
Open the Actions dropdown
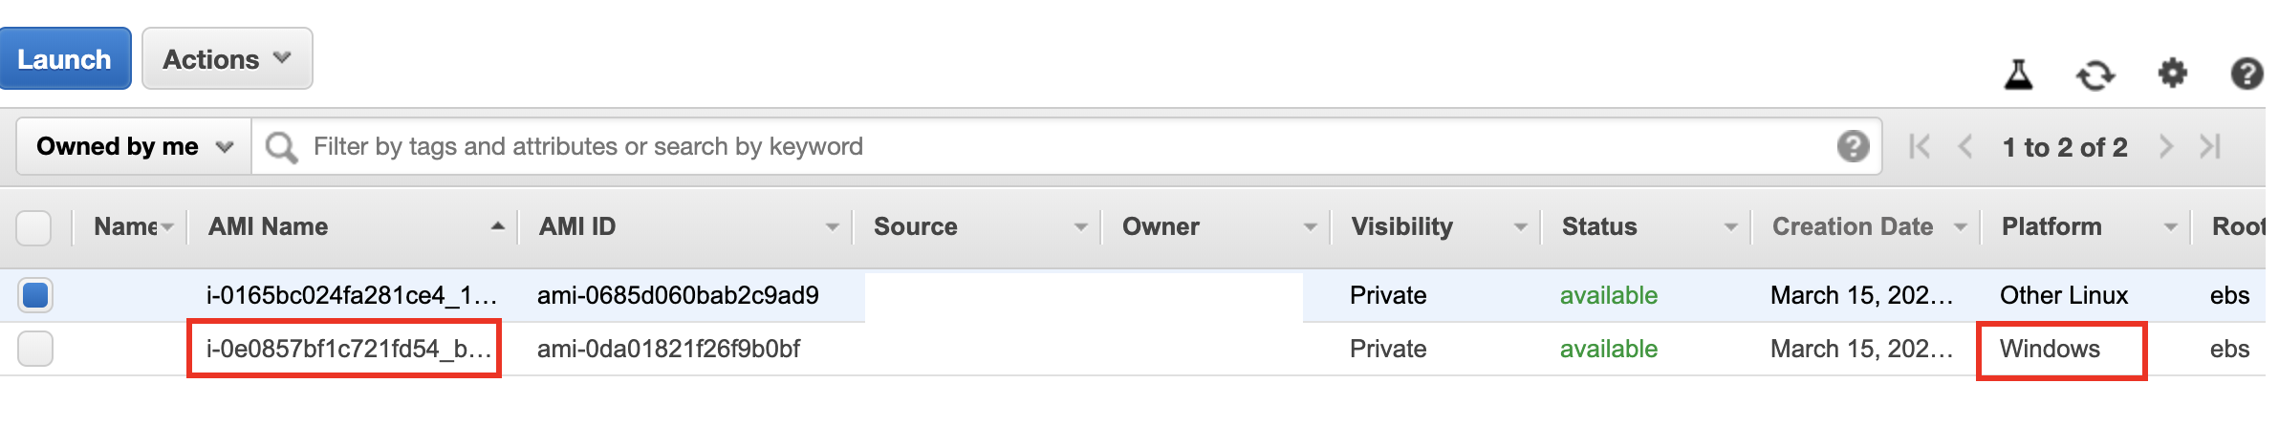pyautogui.click(x=228, y=59)
